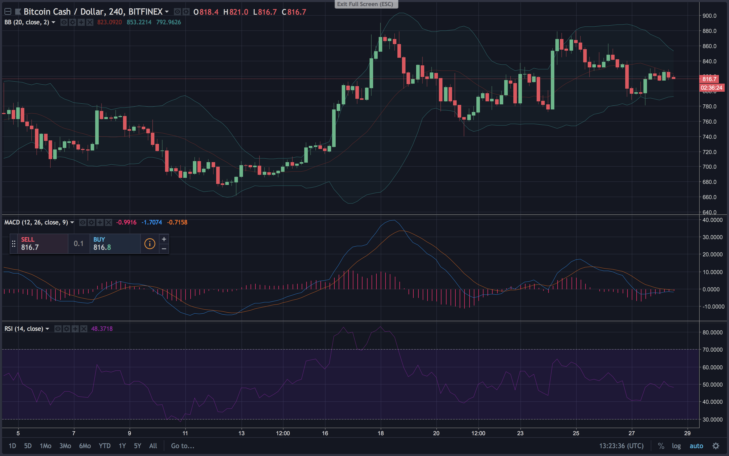Image resolution: width=729 pixels, height=456 pixels.
Task: Expand the BB (20, close, 2) indicator menu
Action: [x=54, y=22]
